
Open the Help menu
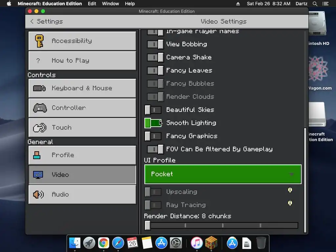(x=130, y=4)
